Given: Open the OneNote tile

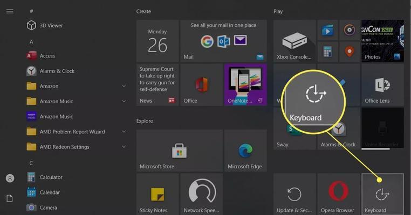Looking at the screenshot, I should point(245,85).
